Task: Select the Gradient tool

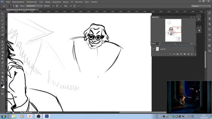Action: 2,52
